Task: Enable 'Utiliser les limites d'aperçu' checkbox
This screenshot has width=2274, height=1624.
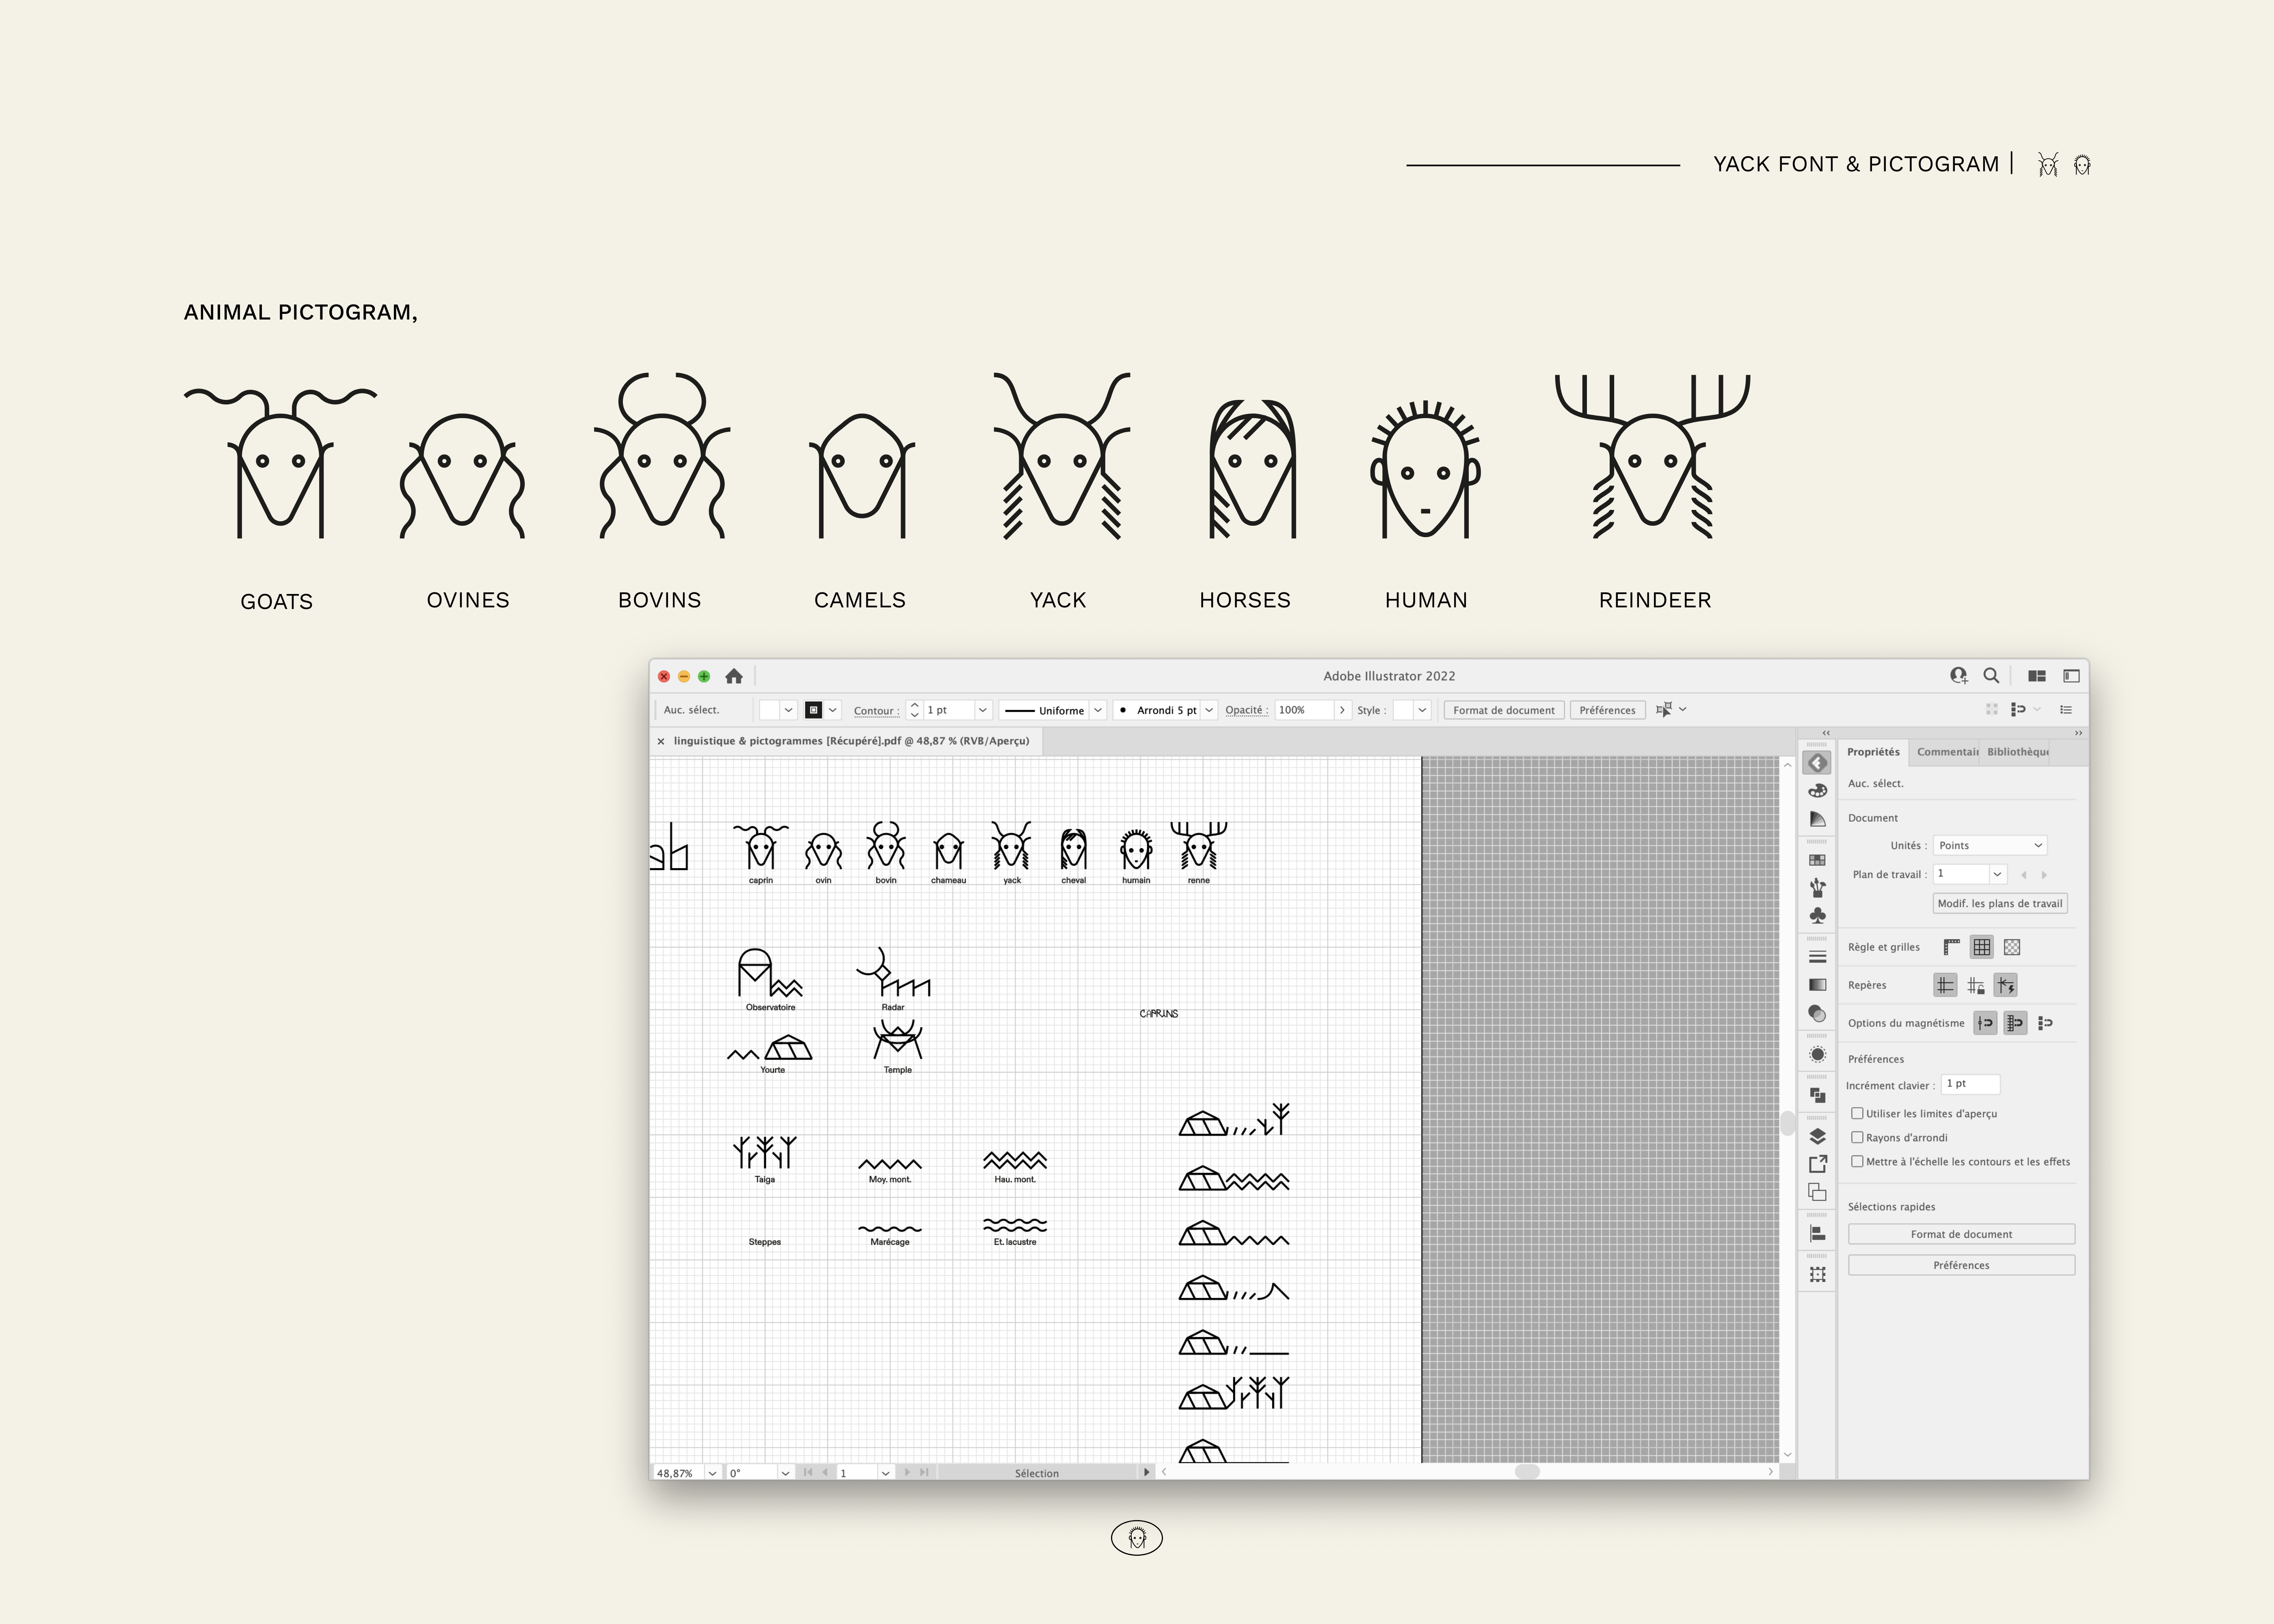Action: click(1857, 1113)
